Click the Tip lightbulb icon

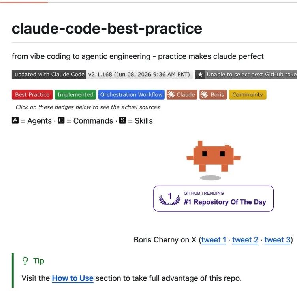click(x=25, y=261)
